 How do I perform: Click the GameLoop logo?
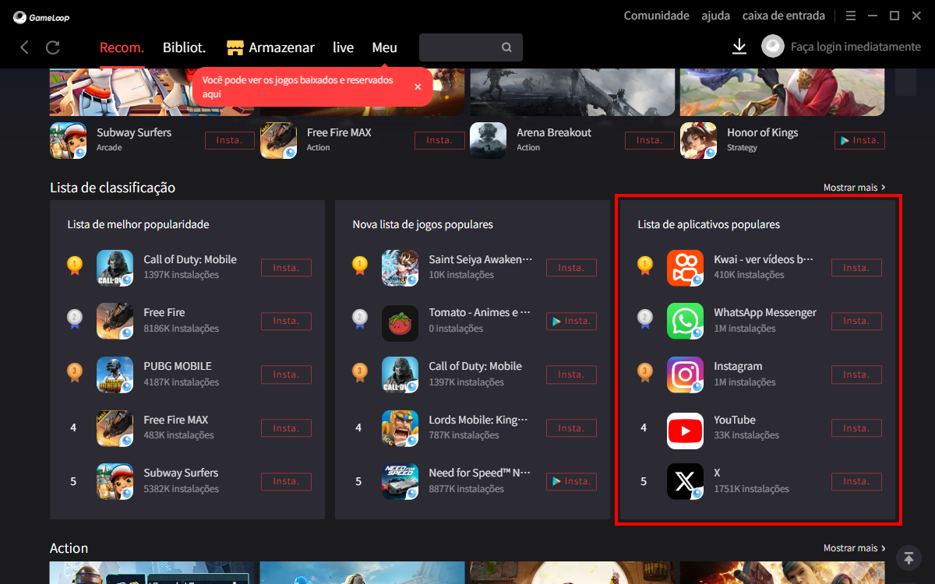[41, 17]
